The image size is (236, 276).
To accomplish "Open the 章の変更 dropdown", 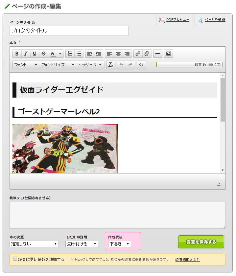I will [x=34, y=244].
